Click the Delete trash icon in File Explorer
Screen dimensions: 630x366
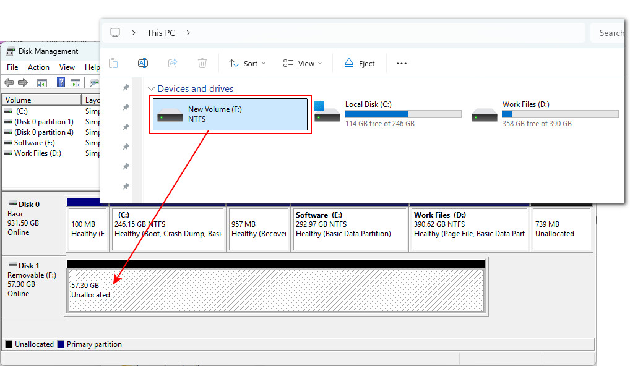(202, 63)
